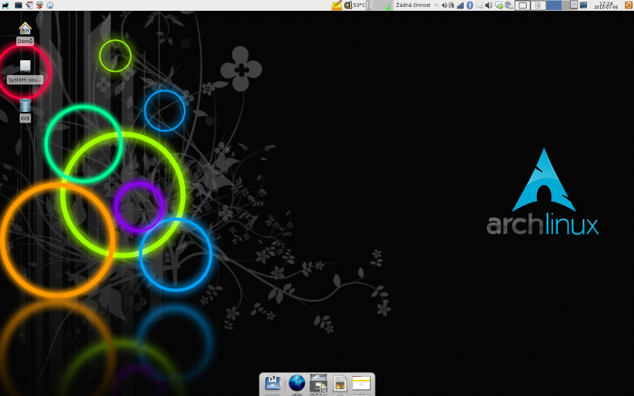Open the yellow notes panel plugin
The image size is (634, 396).
click(337, 5)
